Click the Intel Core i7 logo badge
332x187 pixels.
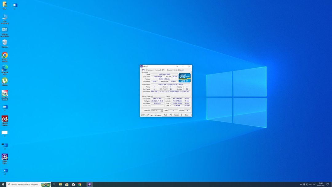click(184, 78)
